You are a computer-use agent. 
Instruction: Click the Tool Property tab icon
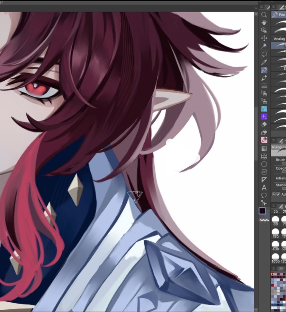coord(281,141)
